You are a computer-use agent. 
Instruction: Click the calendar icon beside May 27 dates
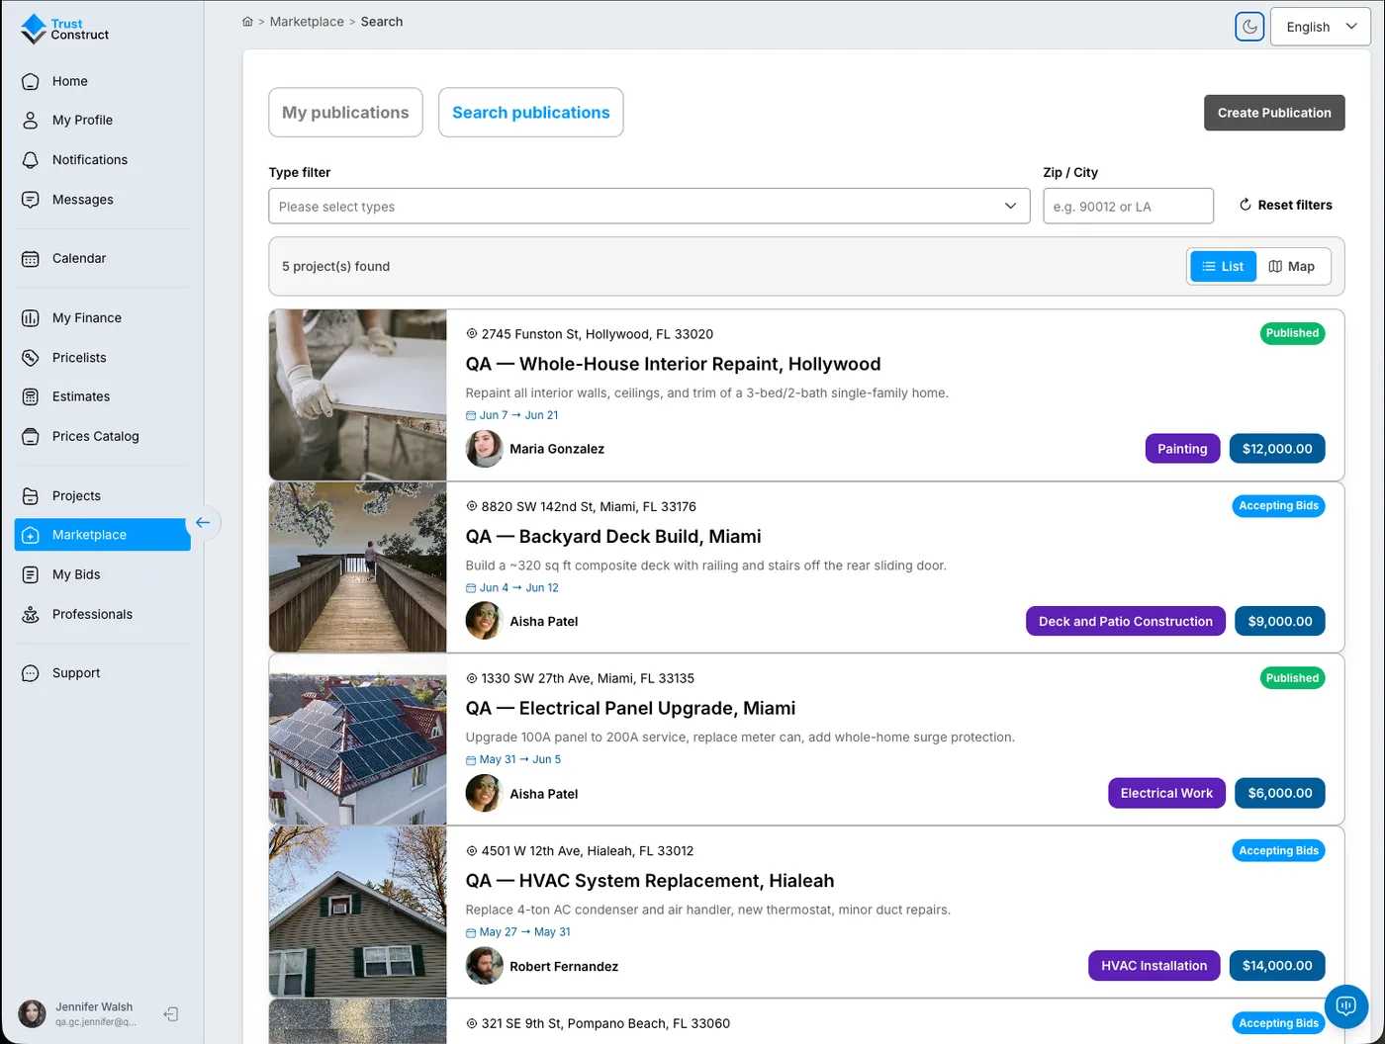click(471, 933)
